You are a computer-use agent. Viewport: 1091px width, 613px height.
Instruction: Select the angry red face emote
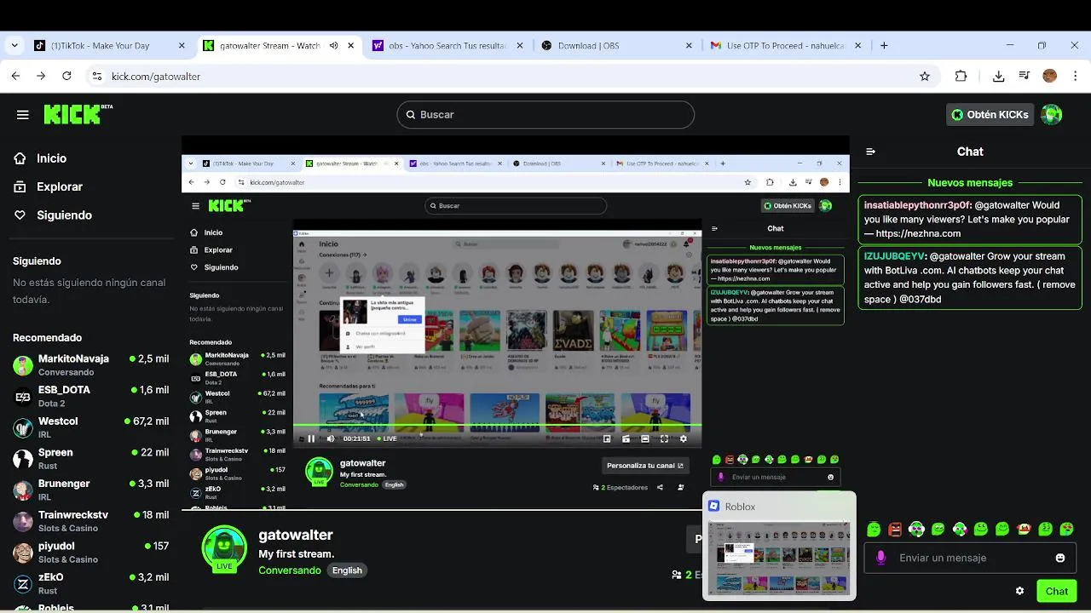click(895, 530)
